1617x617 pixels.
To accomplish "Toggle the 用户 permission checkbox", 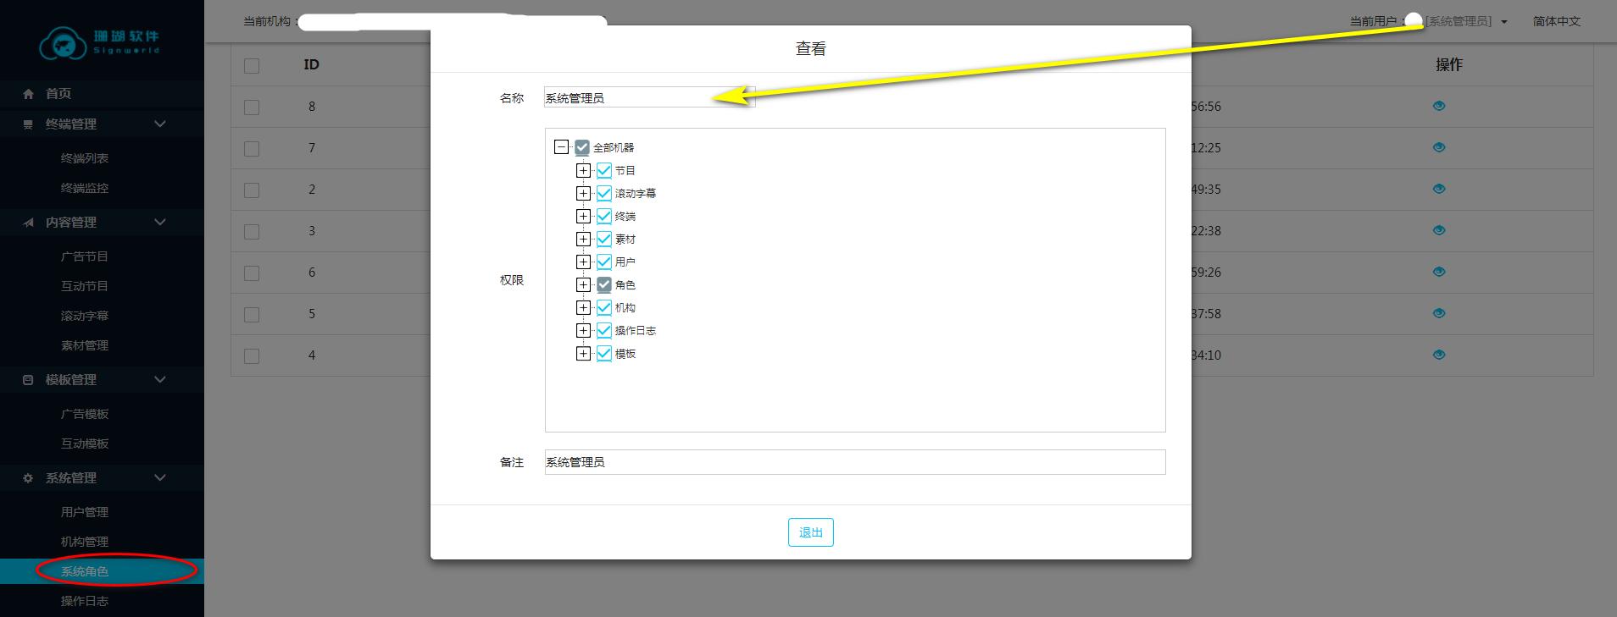I will pyautogui.click(x=604, y=262).
